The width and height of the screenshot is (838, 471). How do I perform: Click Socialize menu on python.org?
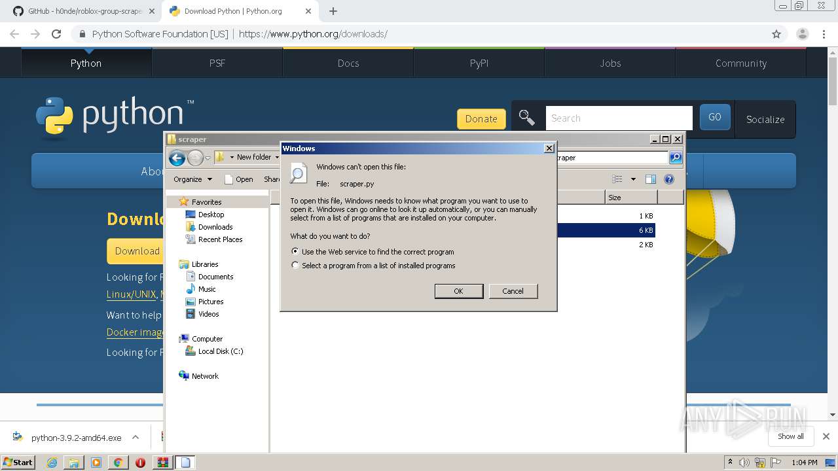point(765,119)
